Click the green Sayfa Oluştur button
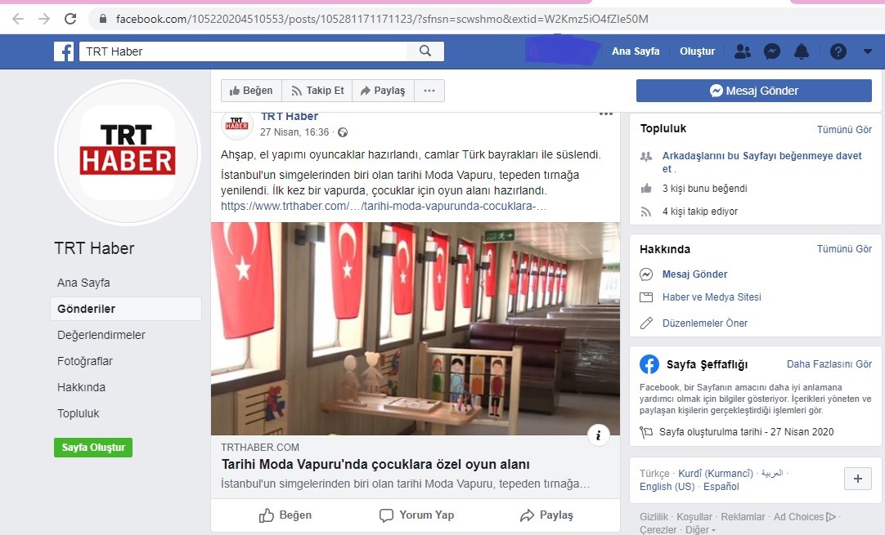885x535 pixels. [93, 448]
